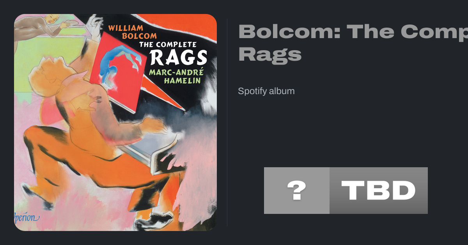Click THE COMPLETE text on album cover
Image resolution: width=468 pixels, height=245 pixels.
(168, 44)
